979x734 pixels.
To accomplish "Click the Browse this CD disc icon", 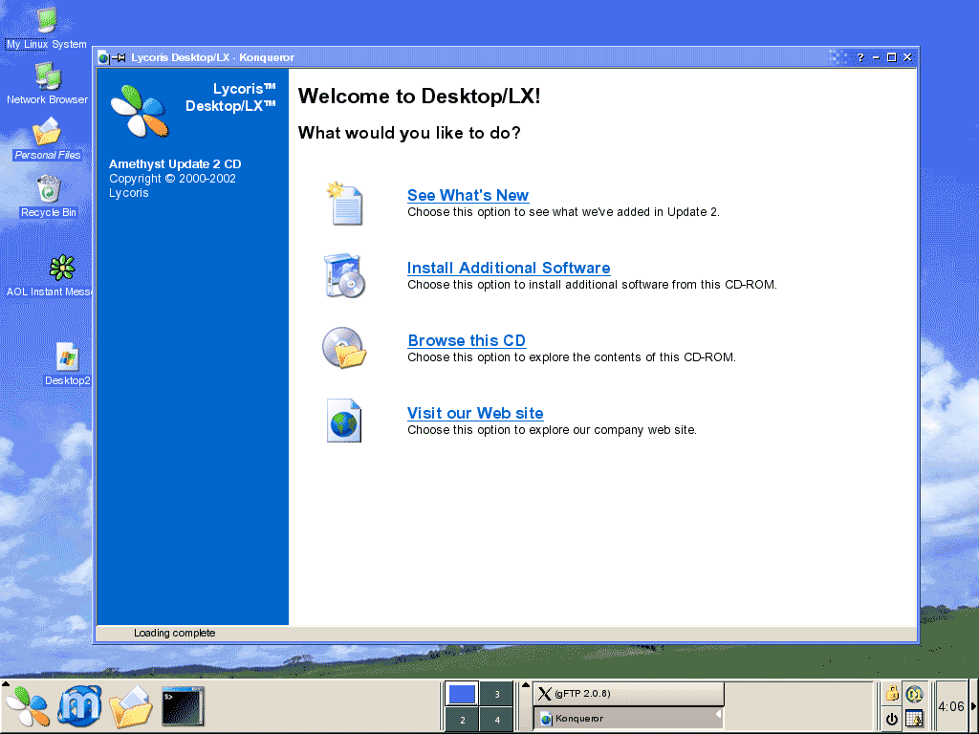I will point(344,348).
